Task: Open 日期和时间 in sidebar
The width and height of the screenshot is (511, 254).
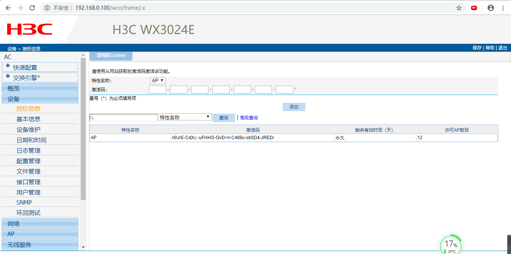Action: [31, 140]
